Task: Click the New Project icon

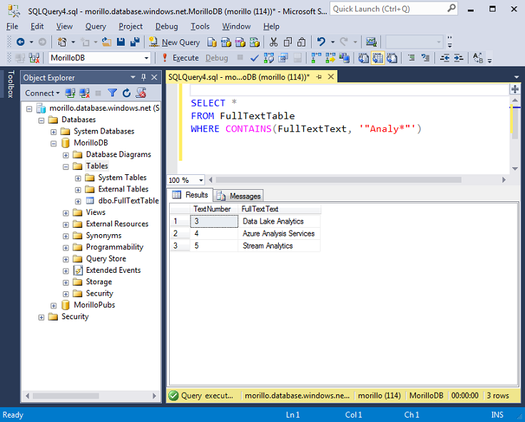Action: point(62,42)
